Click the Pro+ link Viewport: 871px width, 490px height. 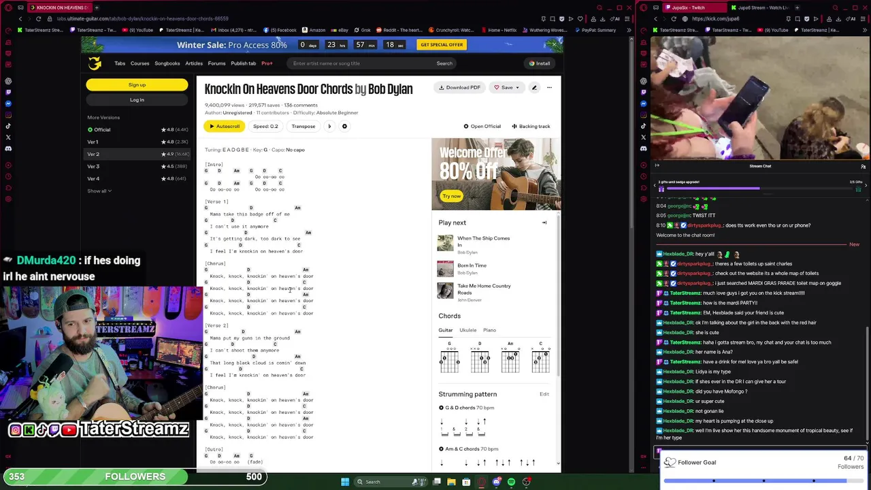tap(267, 63)
